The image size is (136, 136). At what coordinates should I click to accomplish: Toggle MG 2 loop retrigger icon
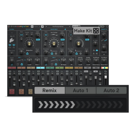coord(52,64)
